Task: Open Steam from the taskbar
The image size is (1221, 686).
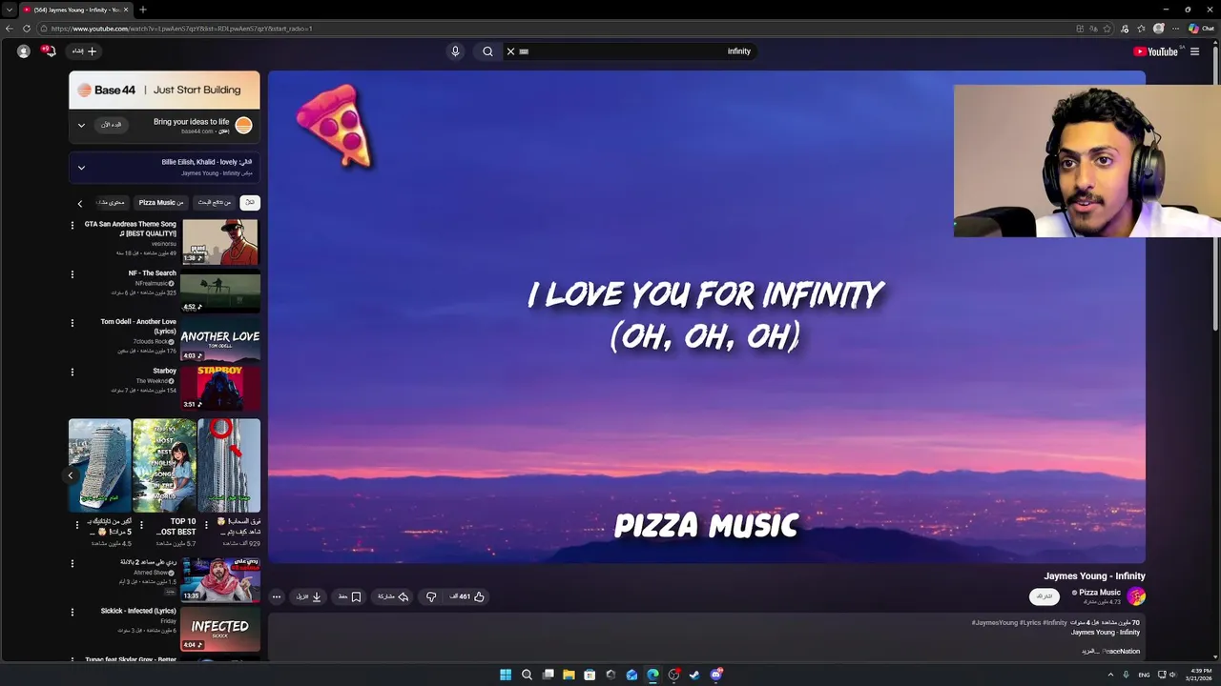Action: click(x=694, y=675)
